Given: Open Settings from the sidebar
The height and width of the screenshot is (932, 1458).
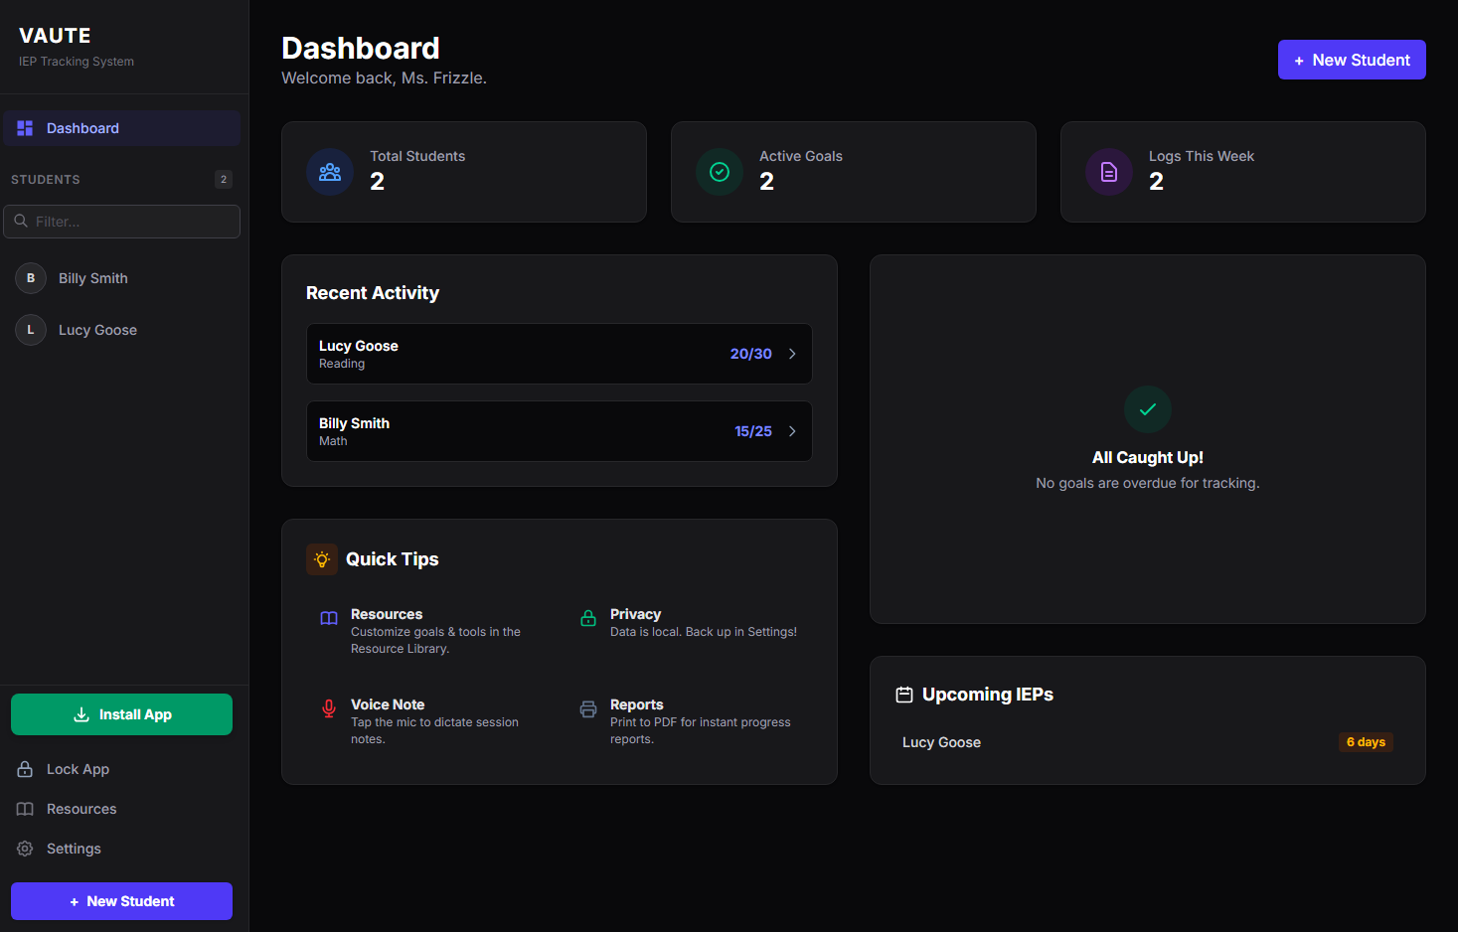Looking at the screenshot, I should [74, 849].
